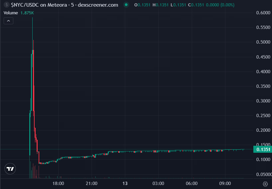Click the 06:00 time axis label
The width and height of the screenshot is (272, 189).
click(x=192, y=183)
